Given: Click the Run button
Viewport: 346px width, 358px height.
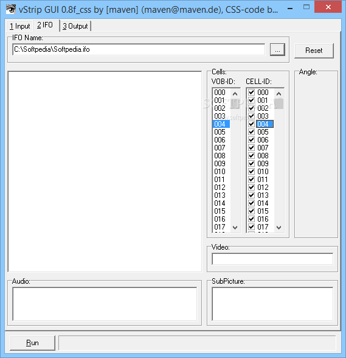Looking at the screenshot, I should [32, 343].
